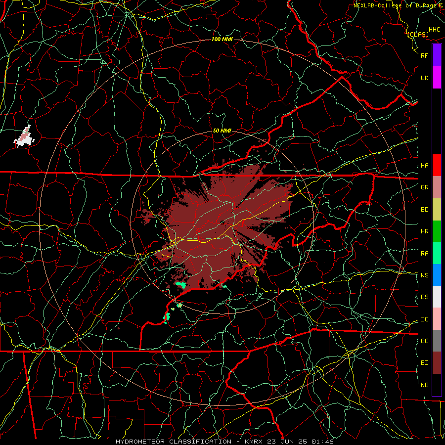The height and width of the screenshot is (445, 445).
Task: Click the "RA" legend label
Action: point(425,253)
